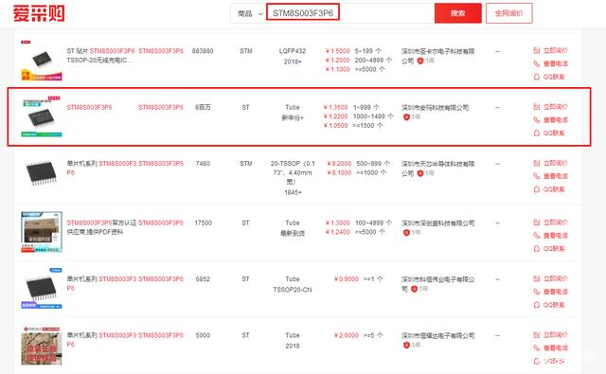Click the red 搜索 search button
The width and height of the screenshot is (606, 374).
point(458,13)
